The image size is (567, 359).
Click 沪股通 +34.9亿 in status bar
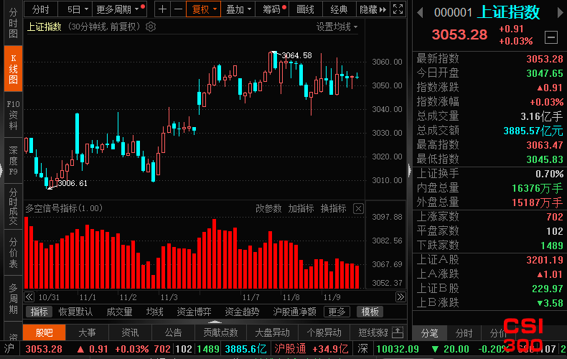[311, 349]
